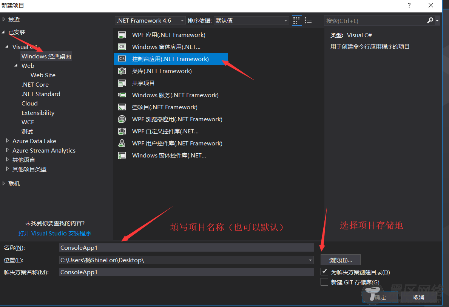Open the 位置 path dropdown arrow

click(x=310, y=260)
